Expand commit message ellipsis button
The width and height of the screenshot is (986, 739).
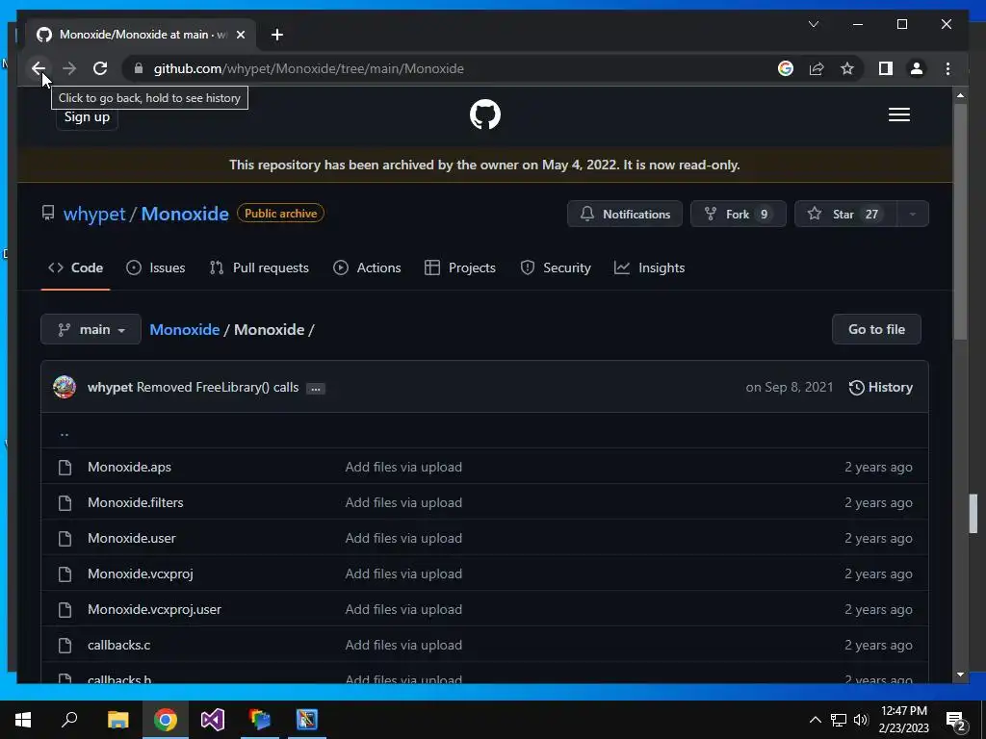pyautogui.click(x=316, y=389)
